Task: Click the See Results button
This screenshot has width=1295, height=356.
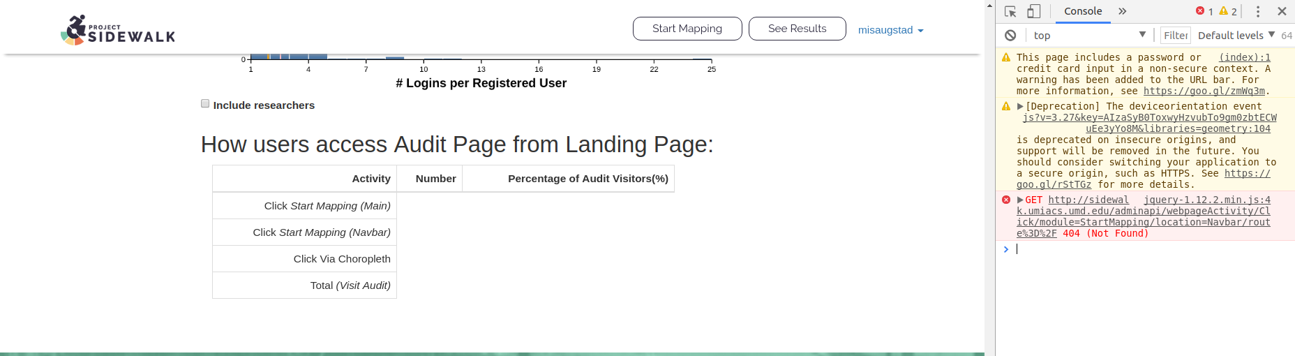Action: 798,29
